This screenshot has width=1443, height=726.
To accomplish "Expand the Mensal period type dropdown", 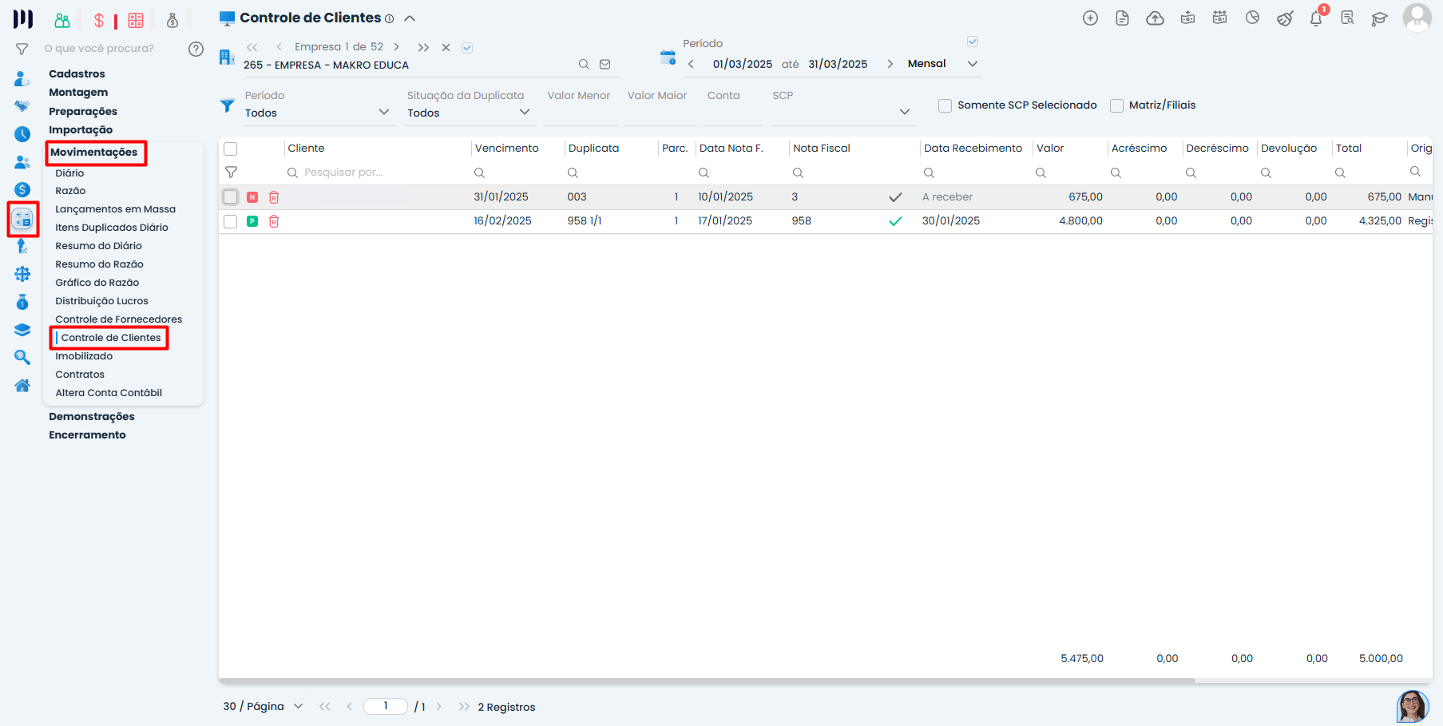I will click(972, 64).
